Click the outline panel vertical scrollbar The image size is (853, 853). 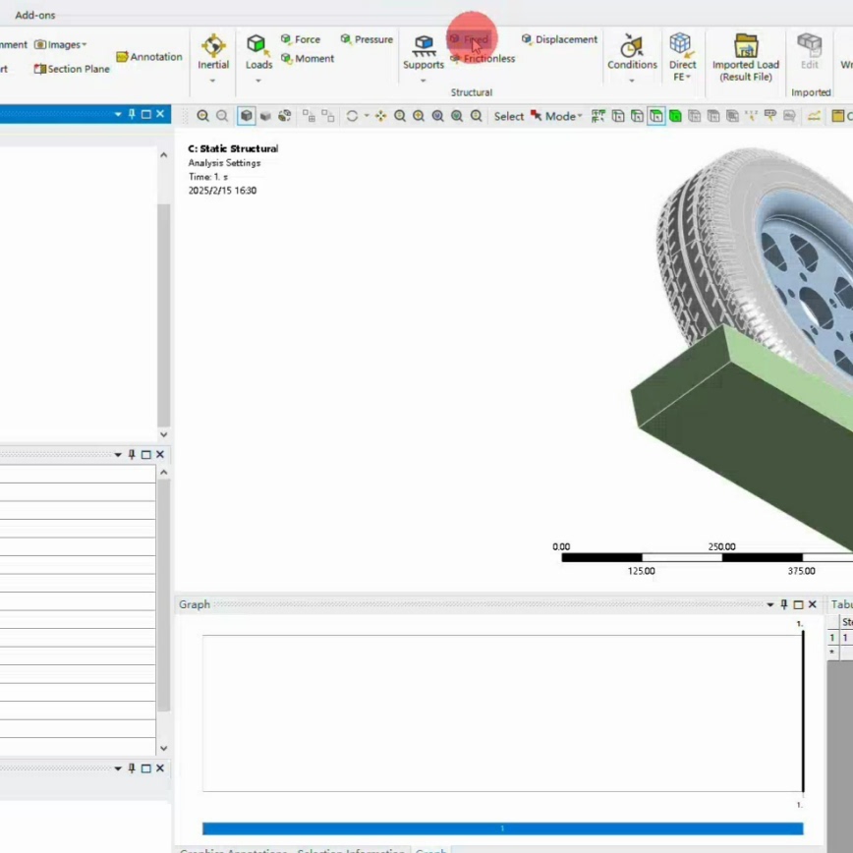pyautogui.click(x=164, y=315)
